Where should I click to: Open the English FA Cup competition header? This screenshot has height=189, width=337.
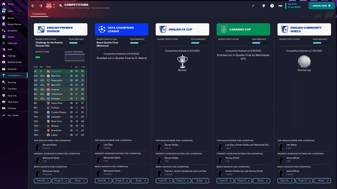[182, 29]
